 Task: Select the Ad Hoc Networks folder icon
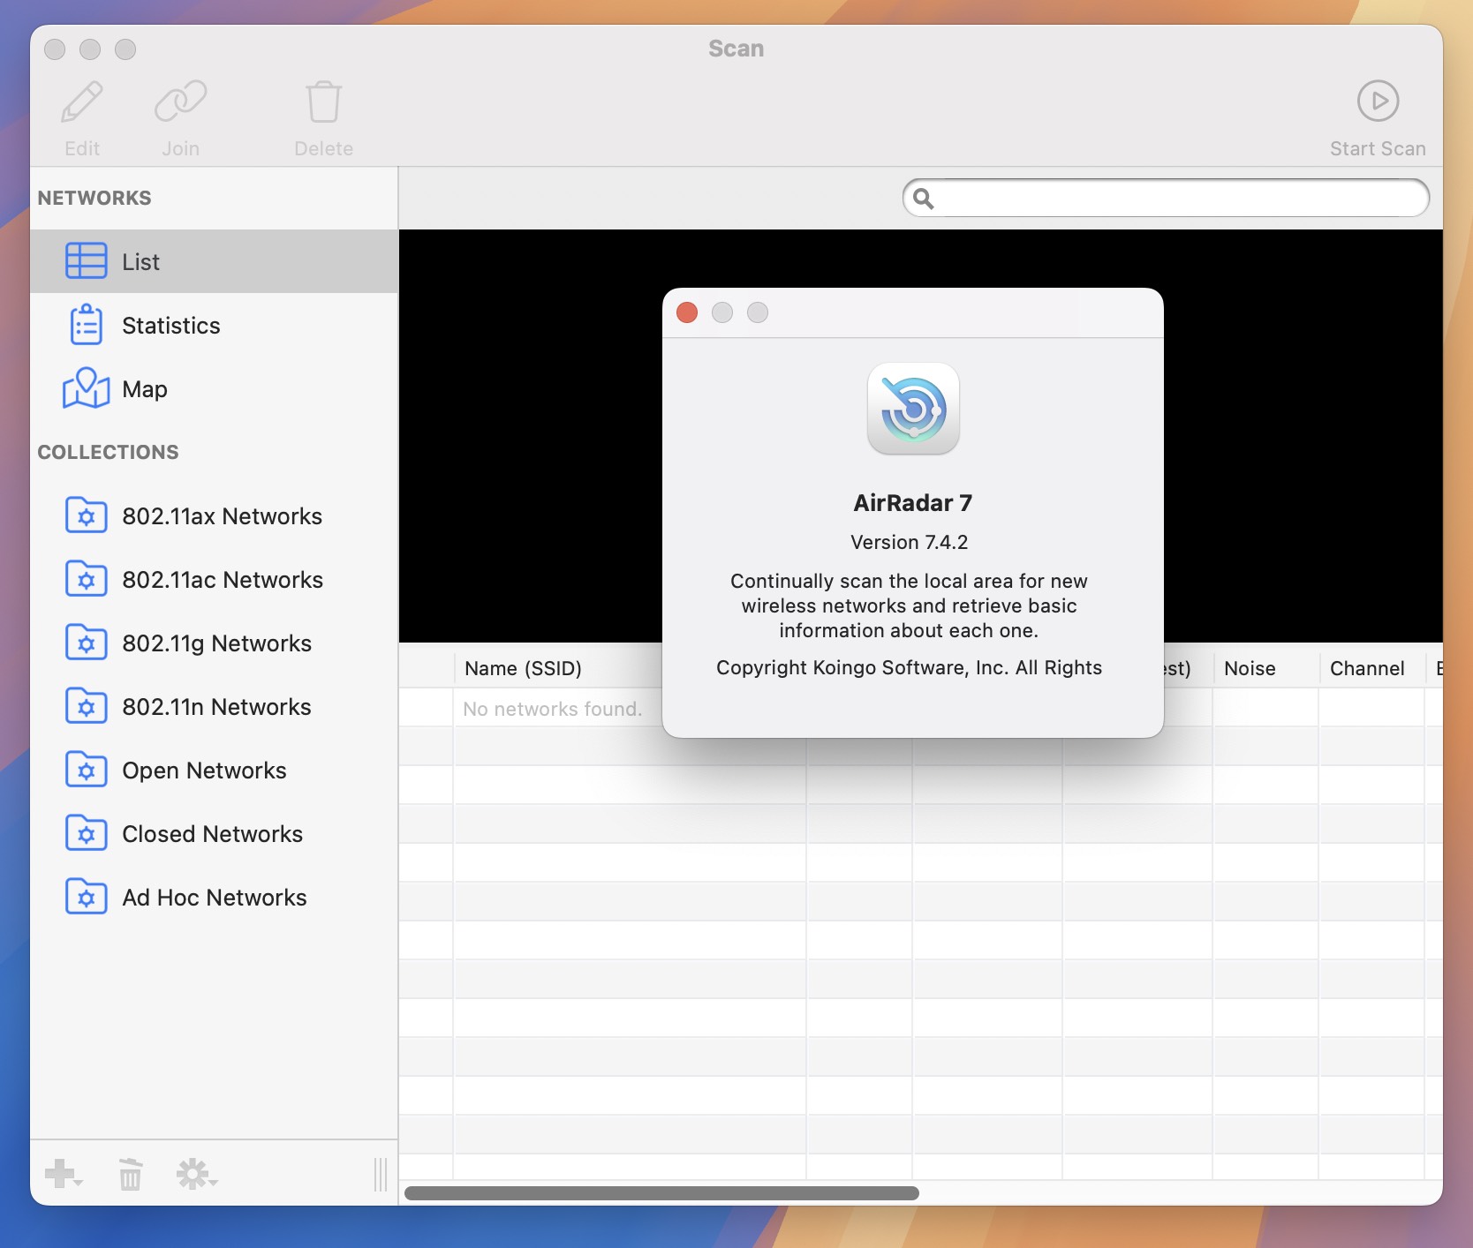pos(87,897)
